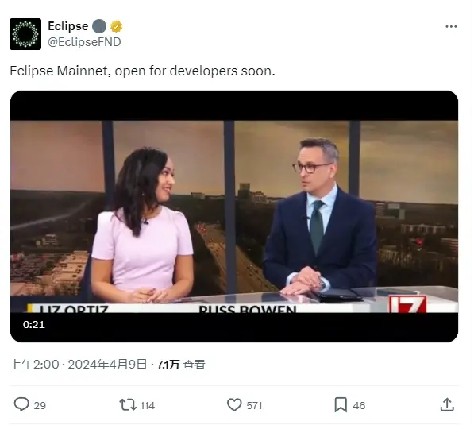Open the Eclipse profile avatar
This screenshot has height=425, width=474.
click(x=25, y=34)
